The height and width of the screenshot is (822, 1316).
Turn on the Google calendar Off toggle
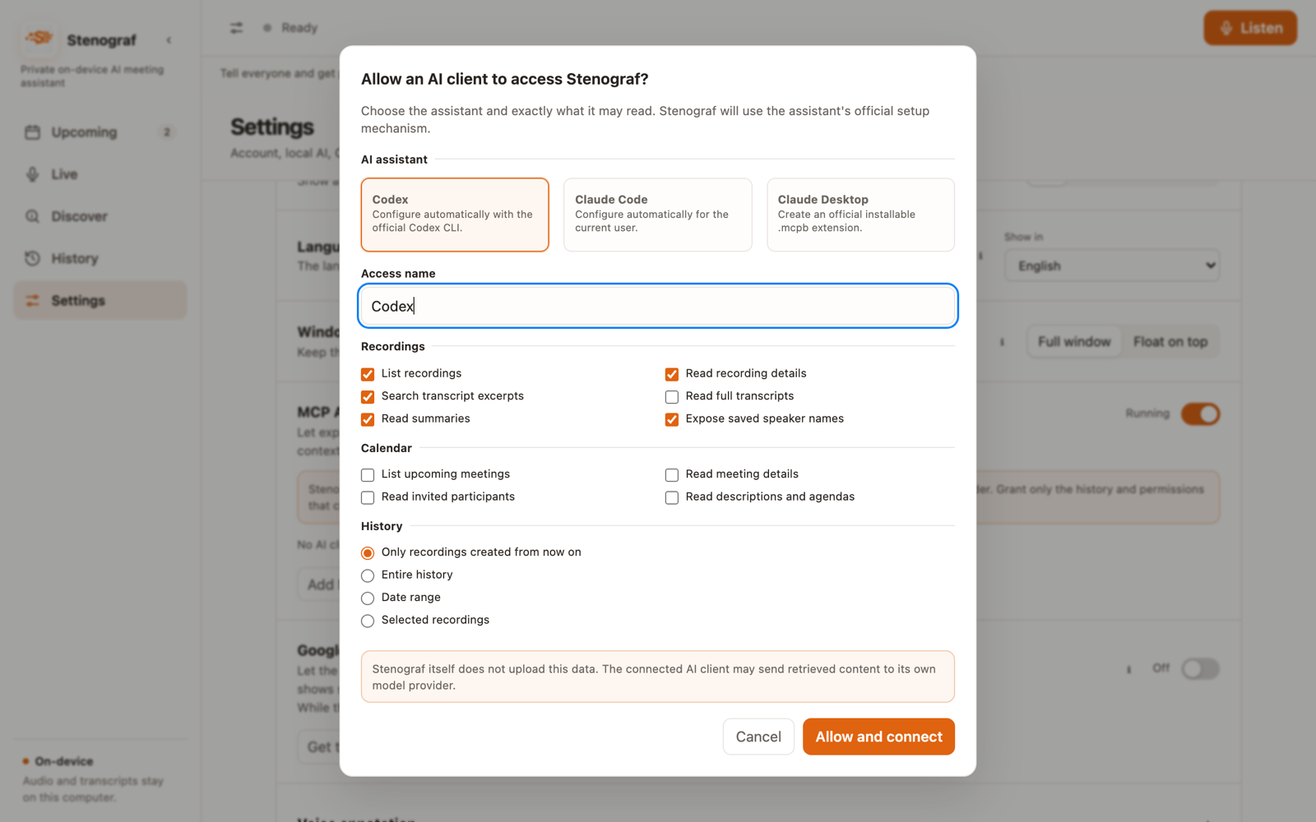[x=1200, y=668]
